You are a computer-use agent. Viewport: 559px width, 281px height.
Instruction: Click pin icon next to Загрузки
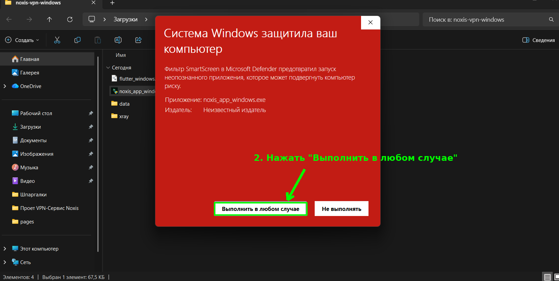coord(91,127)
